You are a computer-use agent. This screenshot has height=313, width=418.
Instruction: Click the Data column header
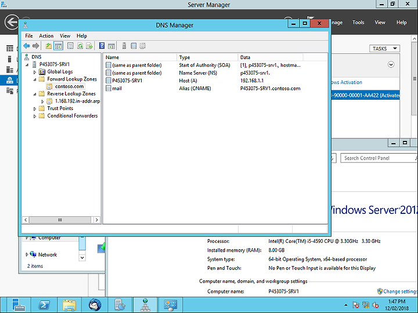point(271,57)
